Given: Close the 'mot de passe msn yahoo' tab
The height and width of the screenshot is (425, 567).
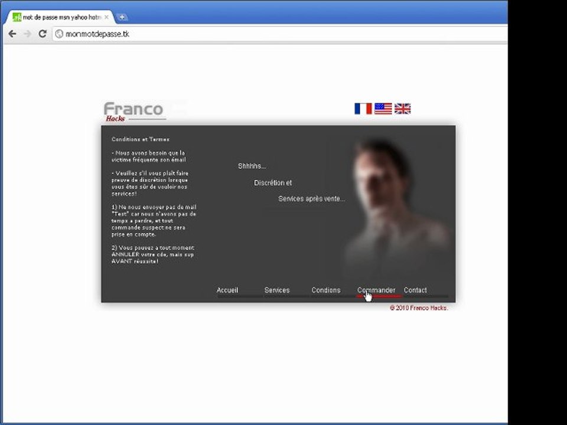Looking at the screenshot, I should 106,17.
